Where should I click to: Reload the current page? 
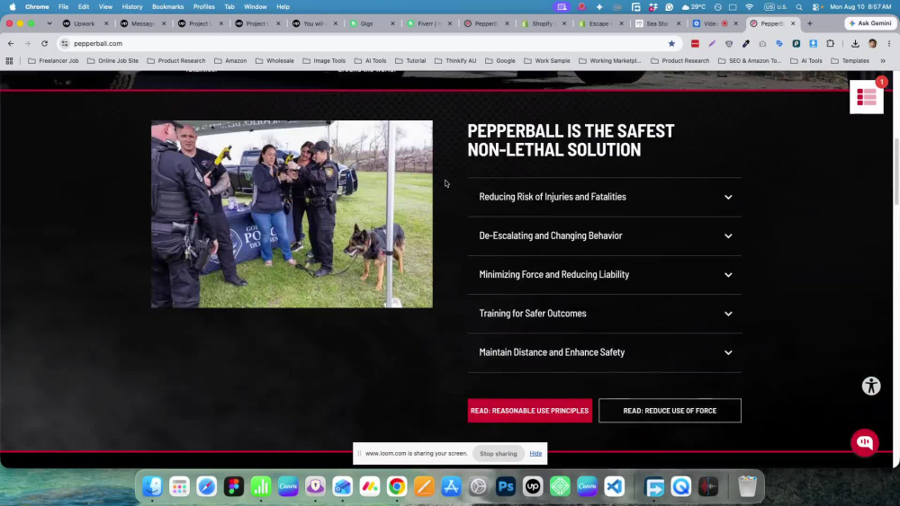click(x=44, y=43)
